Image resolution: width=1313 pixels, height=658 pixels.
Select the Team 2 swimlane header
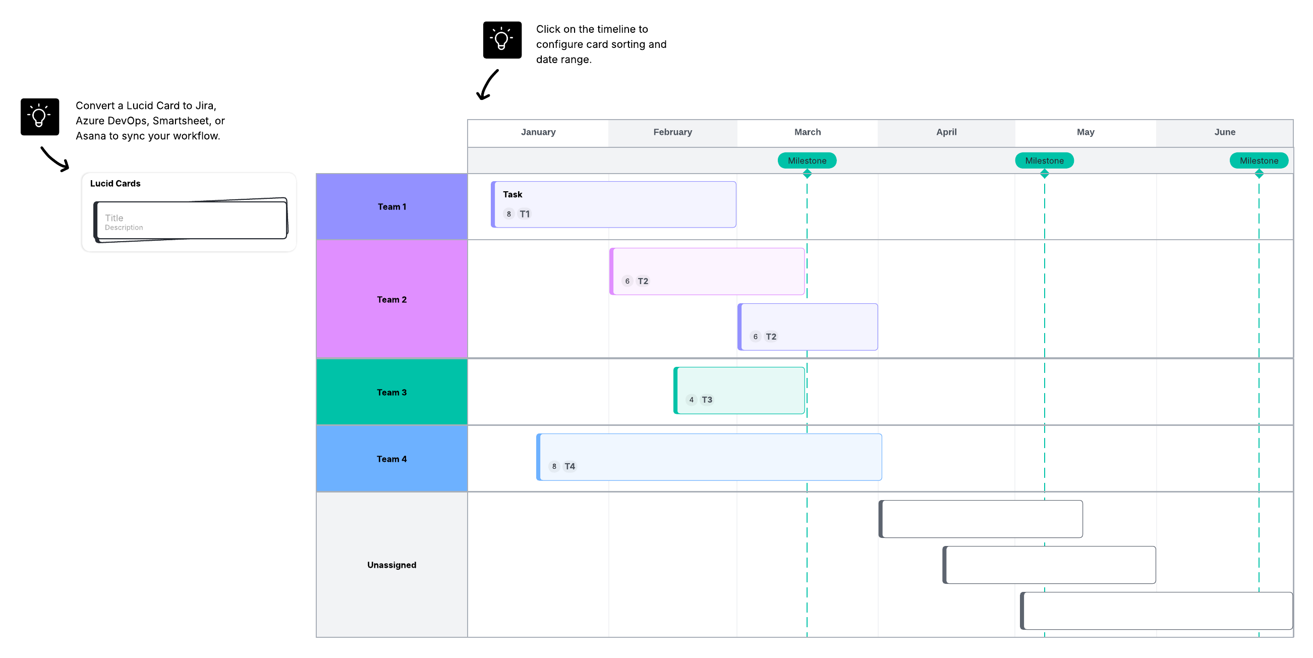(391, 299)
